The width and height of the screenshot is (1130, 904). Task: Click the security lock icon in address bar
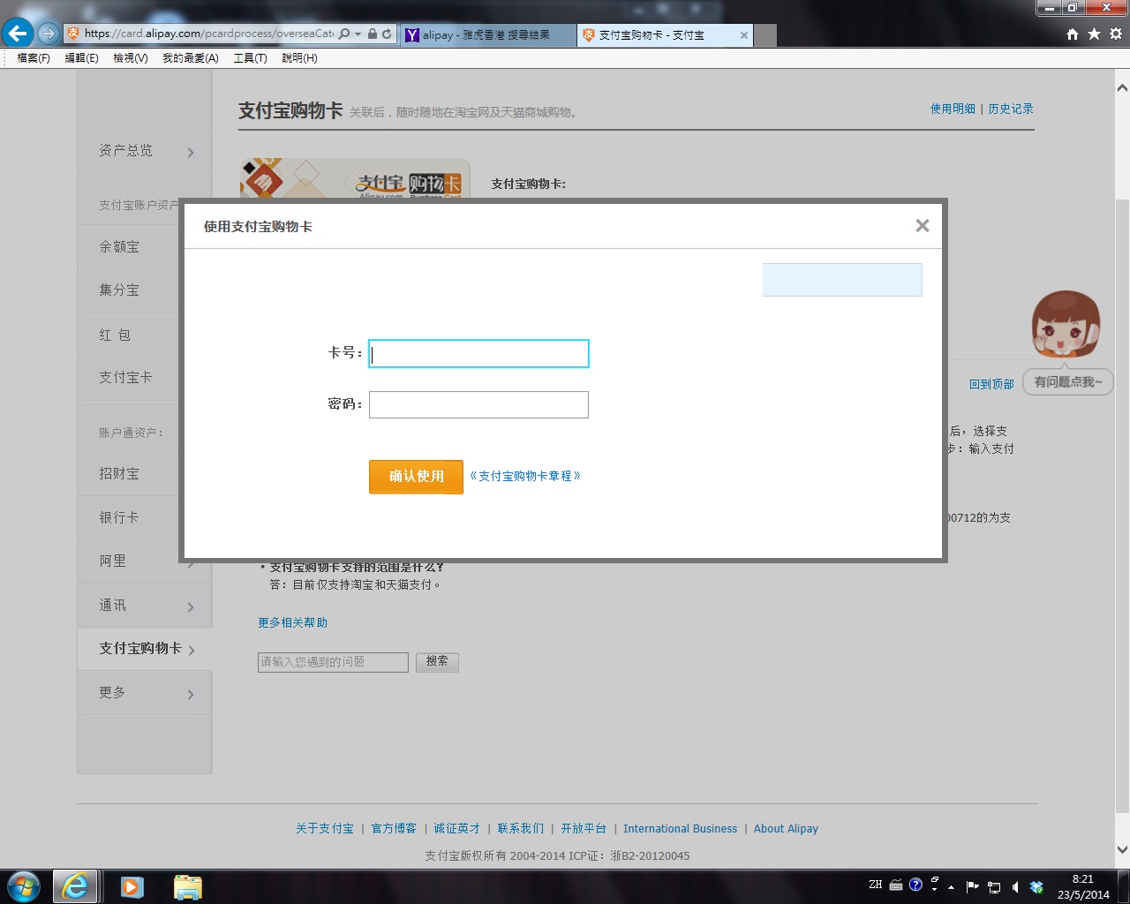tap(373, 34)
